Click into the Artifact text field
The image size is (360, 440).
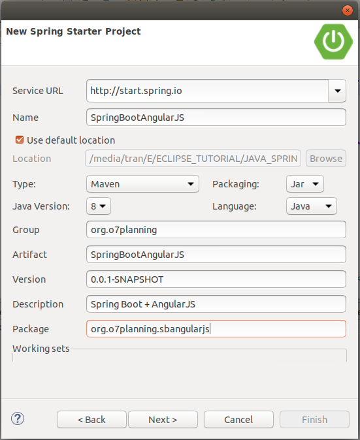(216, 254)
